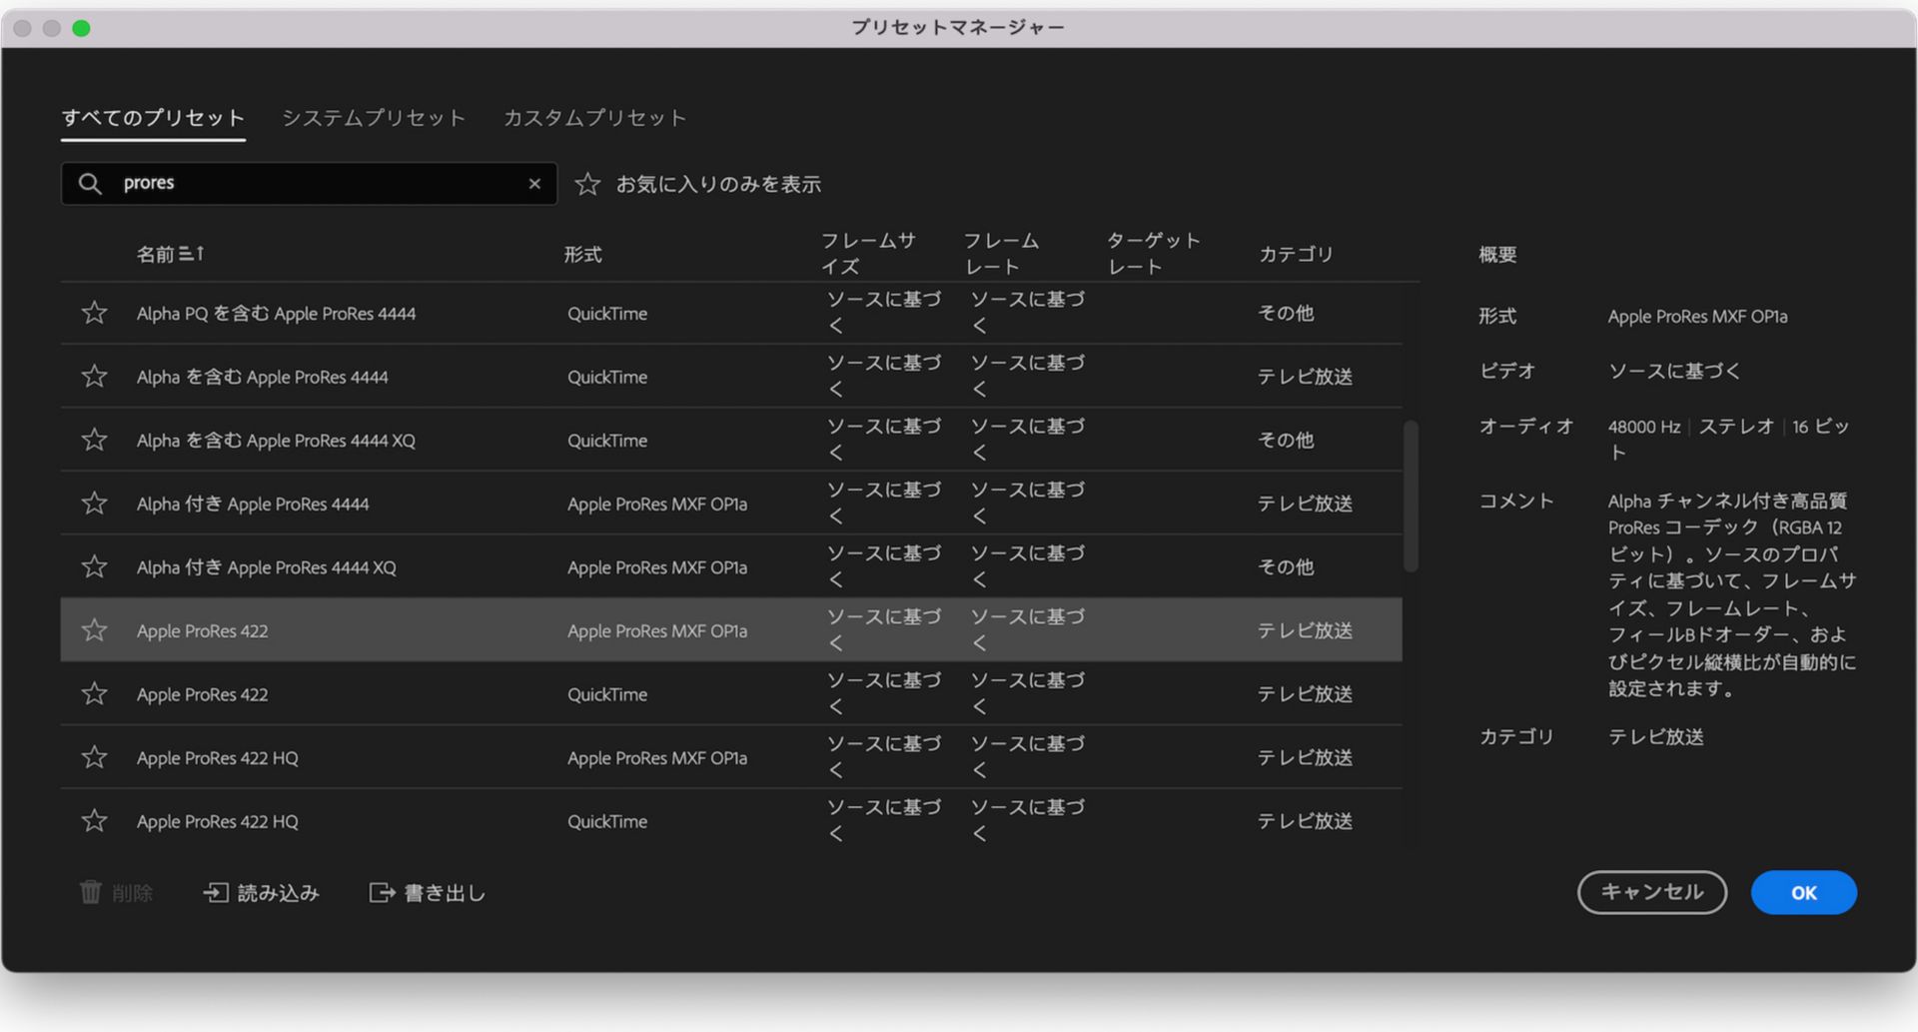
Task: Click the 書き出し export button
Action: point(428,892)
